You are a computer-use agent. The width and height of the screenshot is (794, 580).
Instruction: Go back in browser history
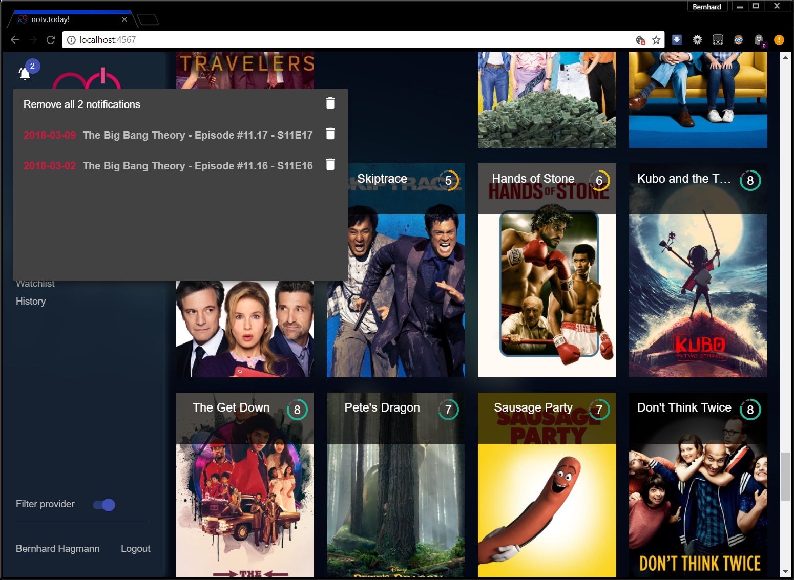tap(15, 40)
